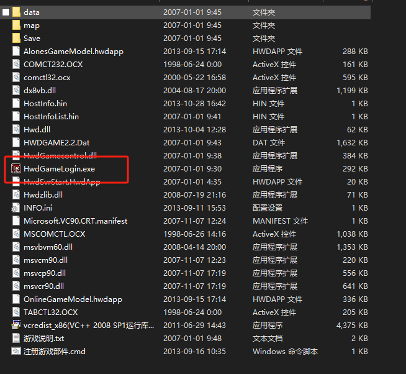Click the HwdGameLogin.exe application icon
Viewport: 406px width, 374px height.
pyautogui.click(x=16, y=169)
